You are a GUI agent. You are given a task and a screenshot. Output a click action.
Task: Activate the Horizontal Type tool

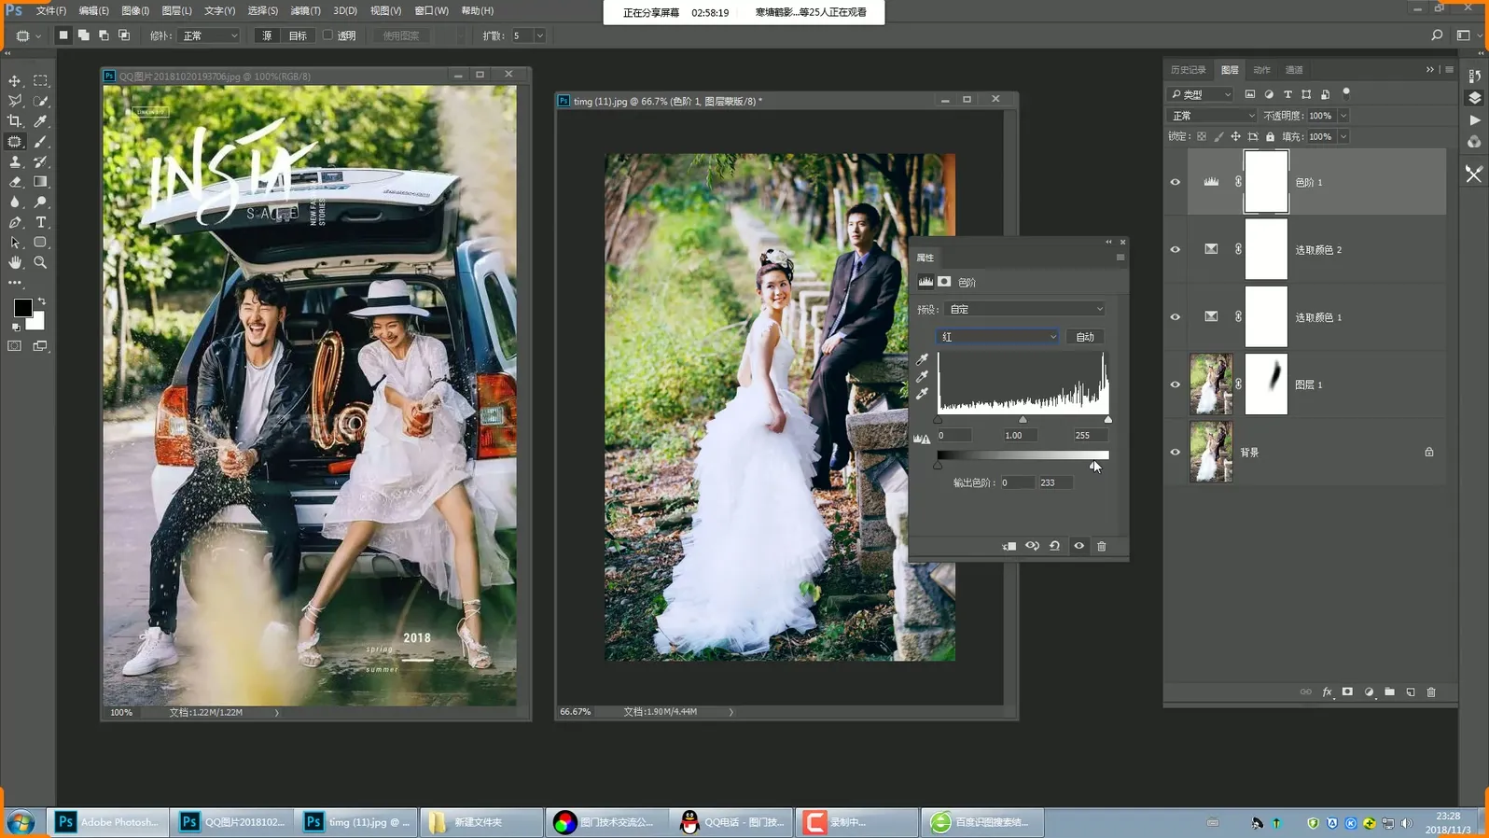click(x=40, y=222)
